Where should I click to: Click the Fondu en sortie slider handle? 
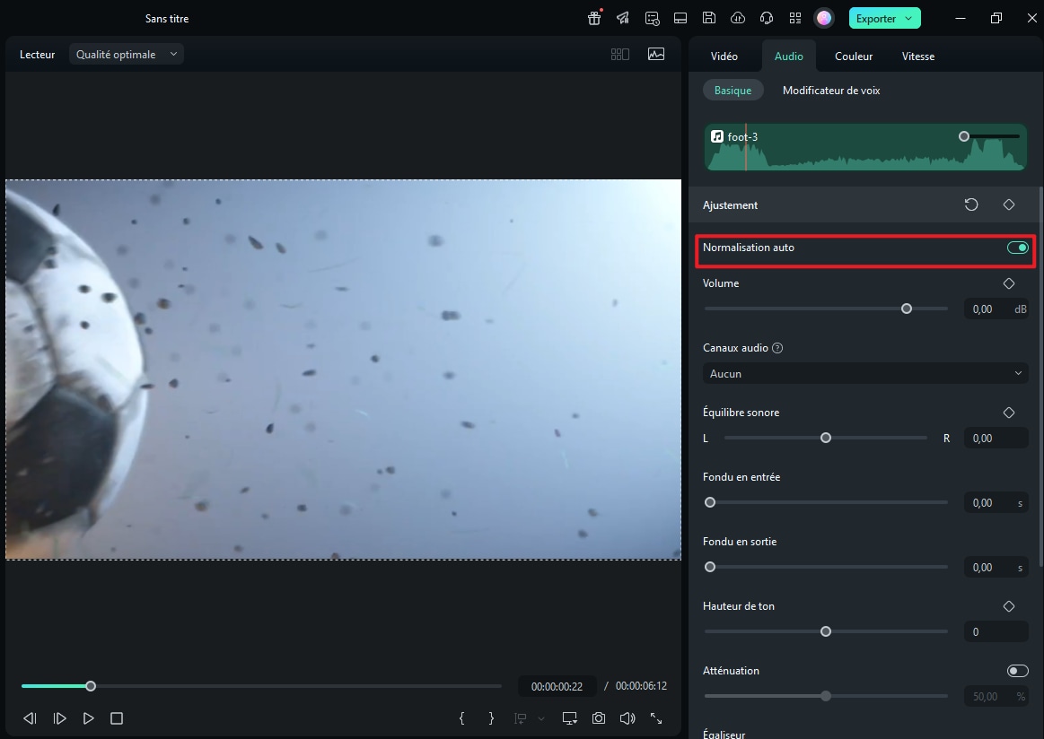pyautogui.click(x=710, y=567)
